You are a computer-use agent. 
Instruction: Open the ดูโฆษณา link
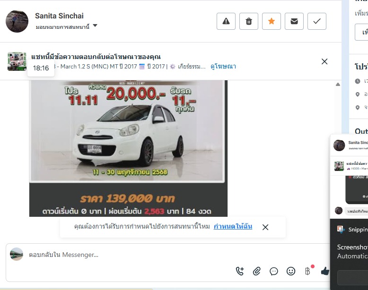point(223,67)
